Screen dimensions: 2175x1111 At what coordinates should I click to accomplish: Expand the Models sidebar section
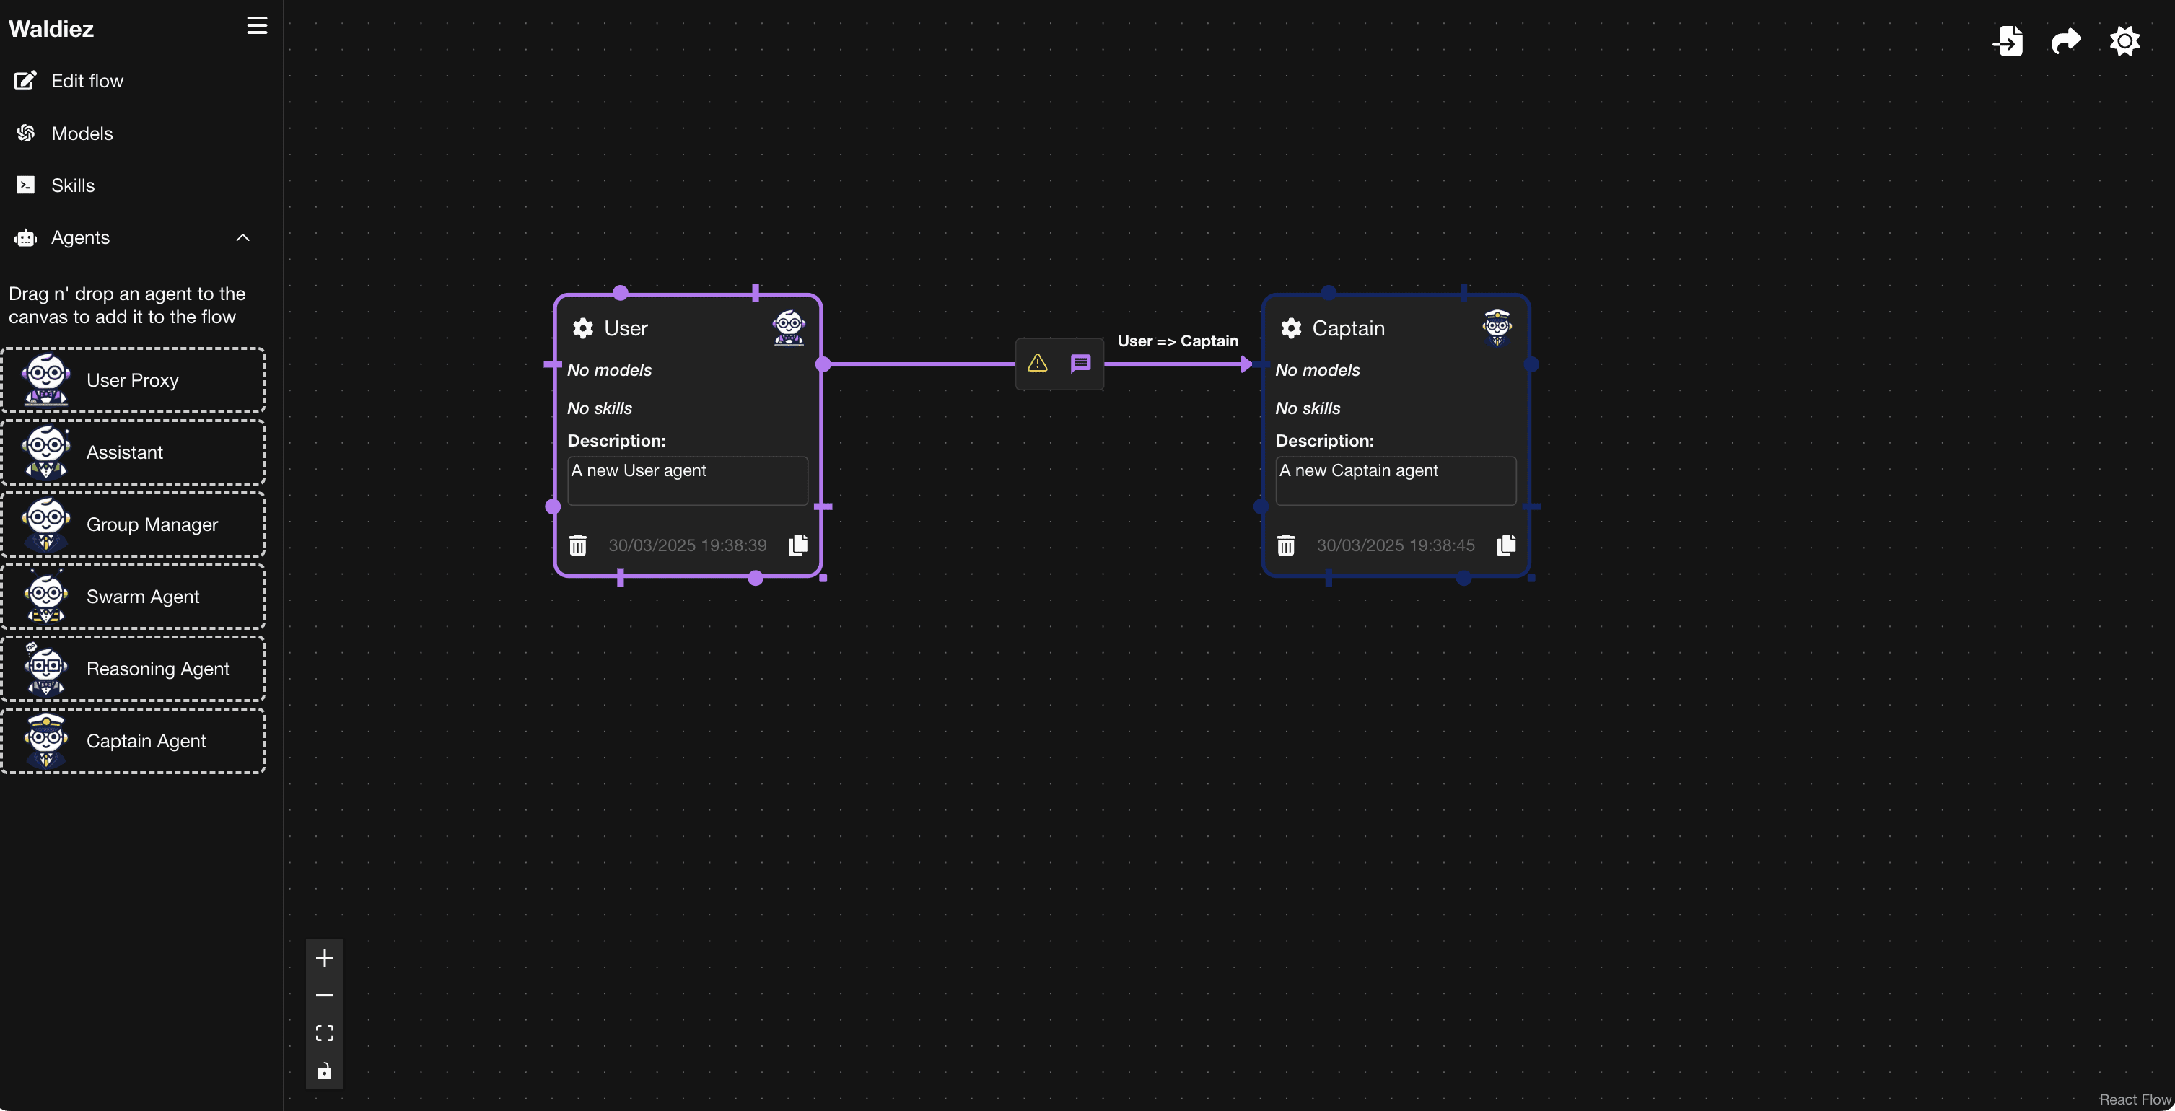click(x=82, y=133)
